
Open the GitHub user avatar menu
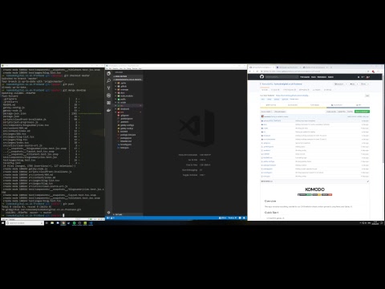click(x=368, y=77)
